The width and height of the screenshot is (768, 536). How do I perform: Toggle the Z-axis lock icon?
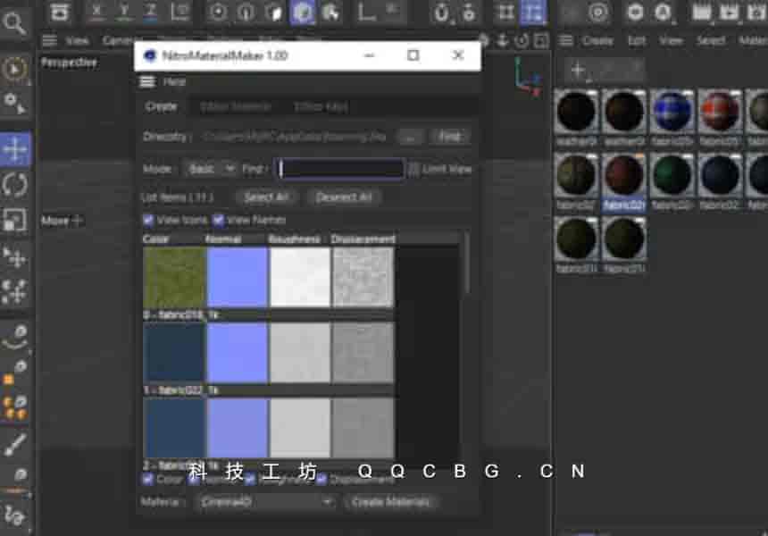click(150, 12)
